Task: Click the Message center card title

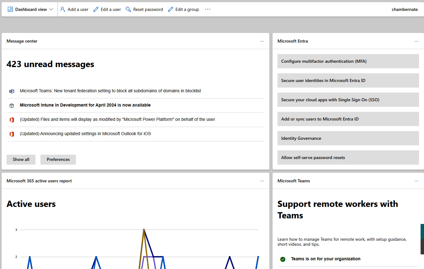Action: pos(22,41)
